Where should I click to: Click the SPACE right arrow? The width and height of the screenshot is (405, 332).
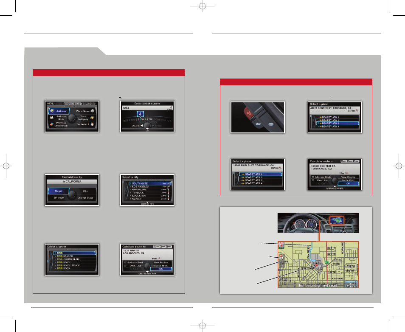153,126
